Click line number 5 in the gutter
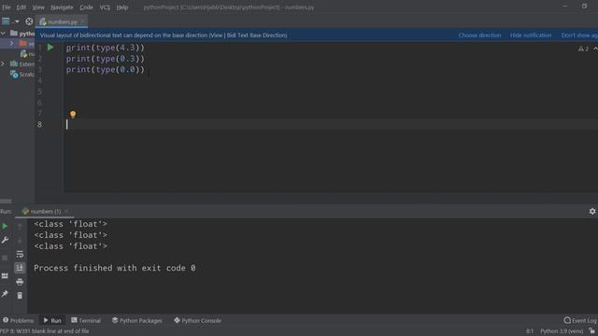Screen dimensions: 598x336 click(x=39, y=91)
